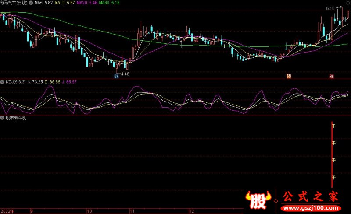The image size is (351, 214).
Task: Select the MA10 moving average label
Action: click(64, 3)
